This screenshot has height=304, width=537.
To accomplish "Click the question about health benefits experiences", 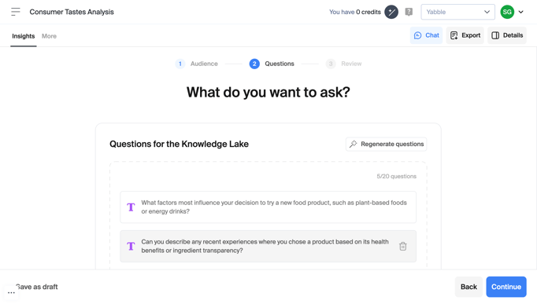I will (268, 247).
